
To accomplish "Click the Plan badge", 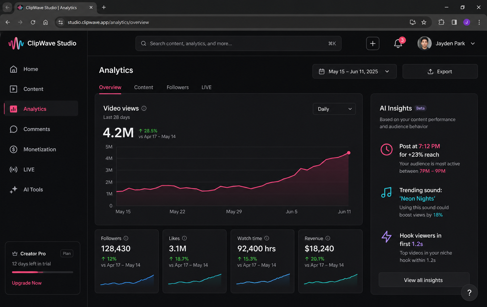I will point(67,253).
